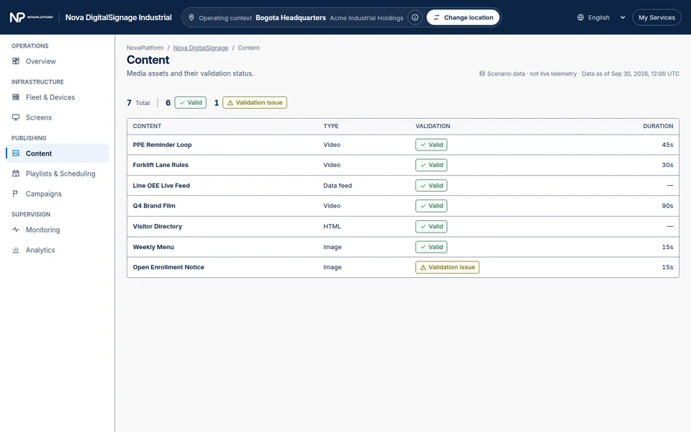
Task: Click the warning triangle in the summary badge
Action: coord(230,103)
